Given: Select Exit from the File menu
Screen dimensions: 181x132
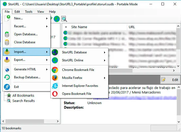Looking at the screenshot, I should click(x=27, y=87).
